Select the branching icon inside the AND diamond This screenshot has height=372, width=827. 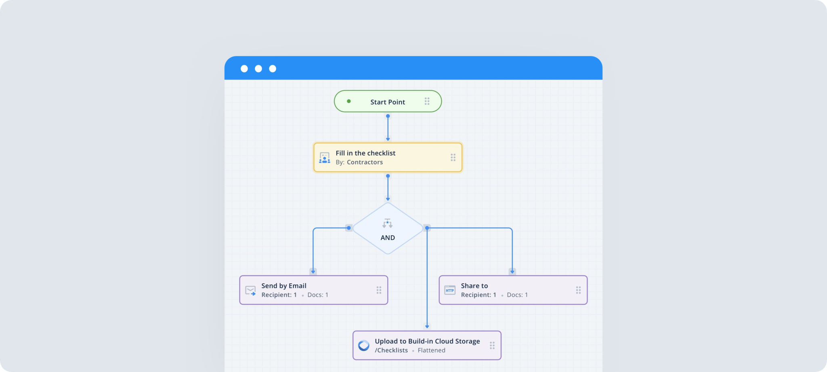[388, 222]
